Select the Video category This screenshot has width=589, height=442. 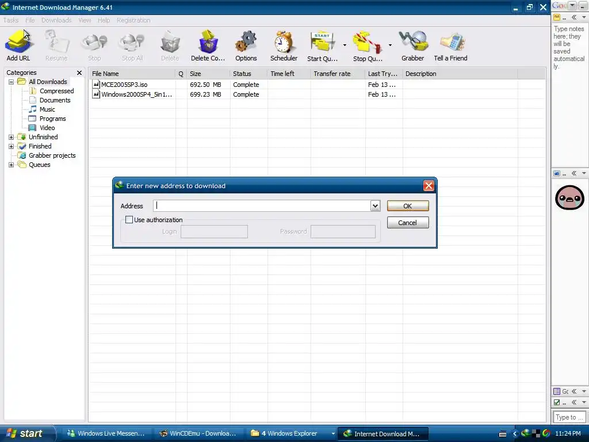(x=47, y=128)
